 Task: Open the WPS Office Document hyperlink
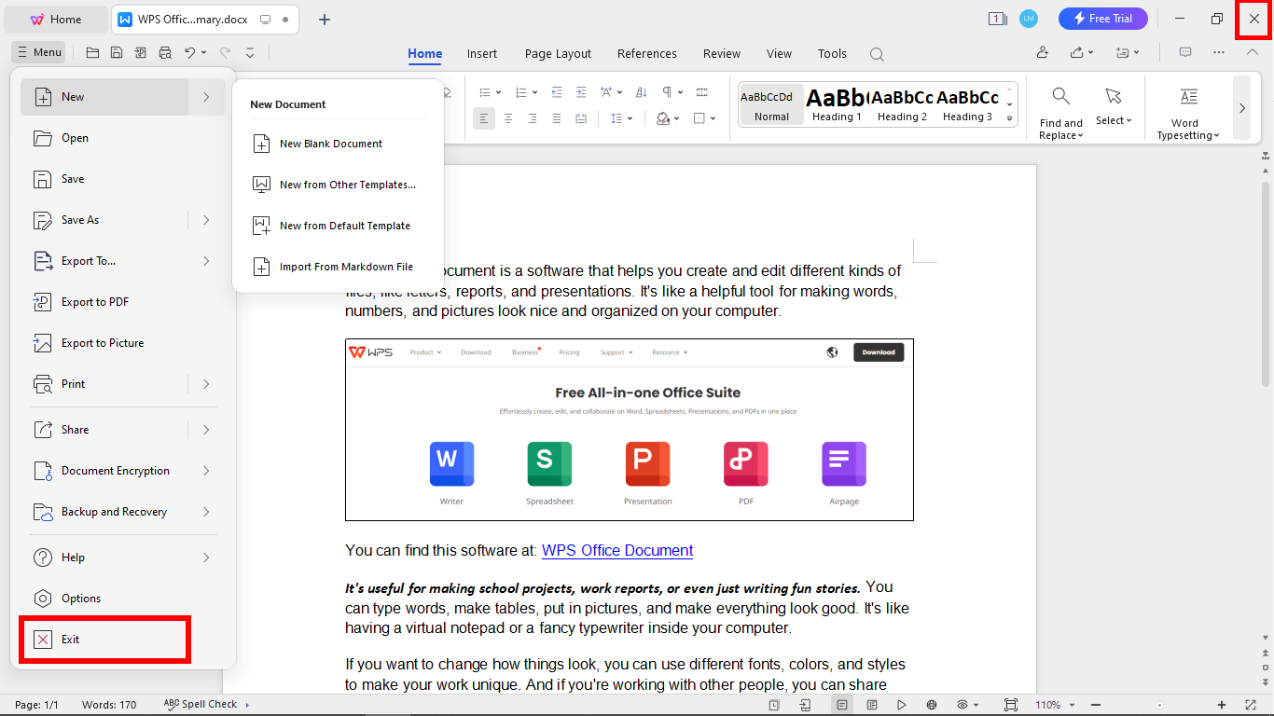616,550
